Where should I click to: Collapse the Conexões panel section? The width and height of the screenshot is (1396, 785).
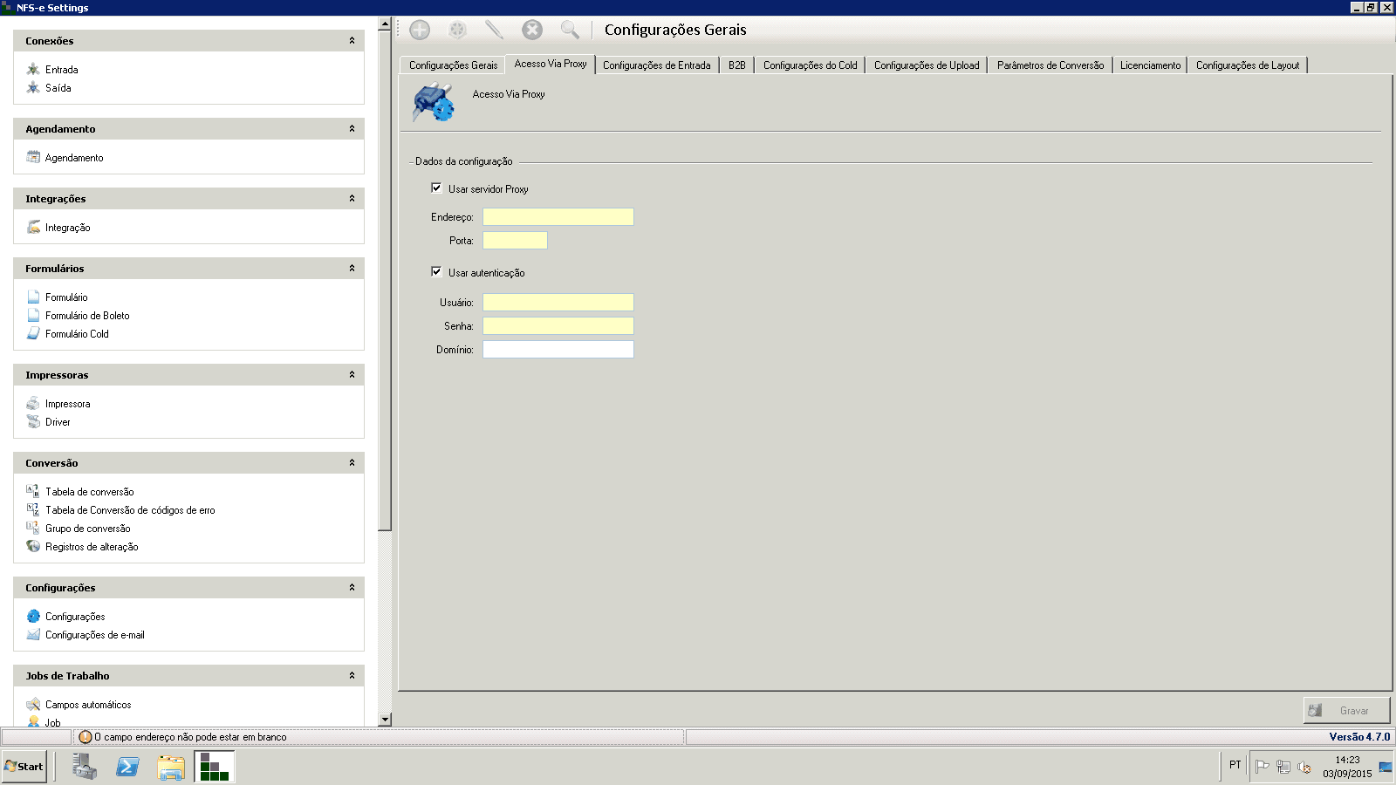coord(352,41)
